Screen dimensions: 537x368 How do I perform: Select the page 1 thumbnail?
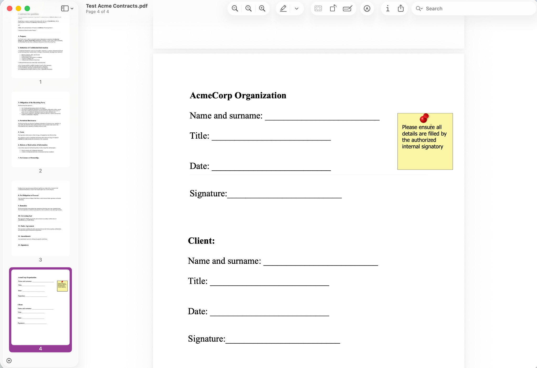pos(40,46)
